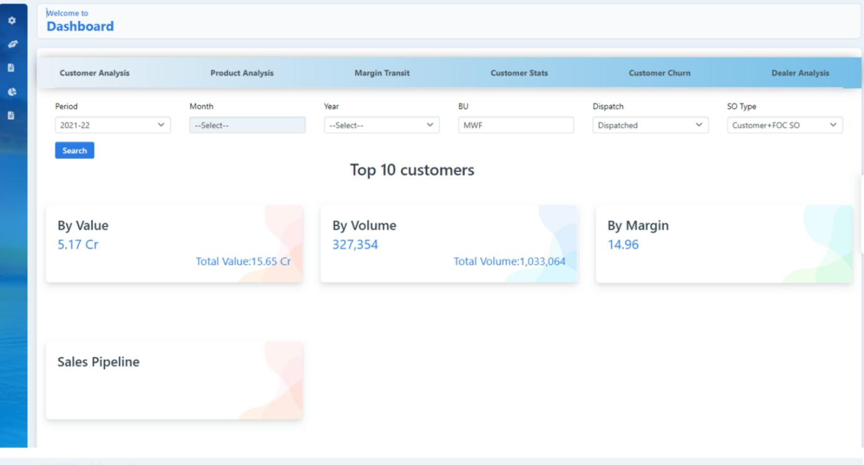Click the blue Search button
This screenshot has height=465, width=864.
tap(75, 151)
